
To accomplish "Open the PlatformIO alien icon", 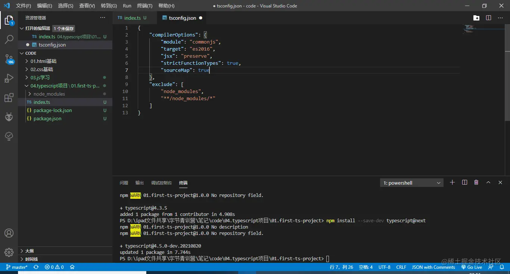I will pyautogui.click(x=9, y=117).
